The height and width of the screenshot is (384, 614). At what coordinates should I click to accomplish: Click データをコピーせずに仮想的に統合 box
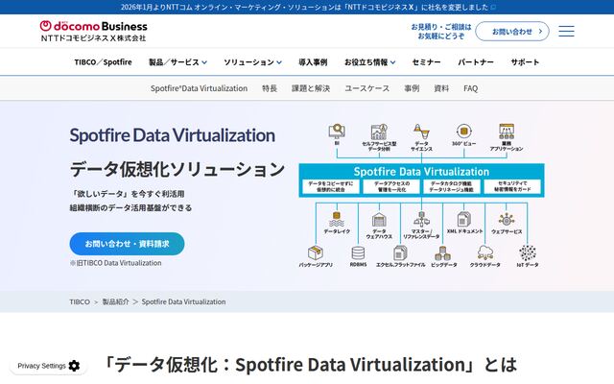tap(330, 186)
